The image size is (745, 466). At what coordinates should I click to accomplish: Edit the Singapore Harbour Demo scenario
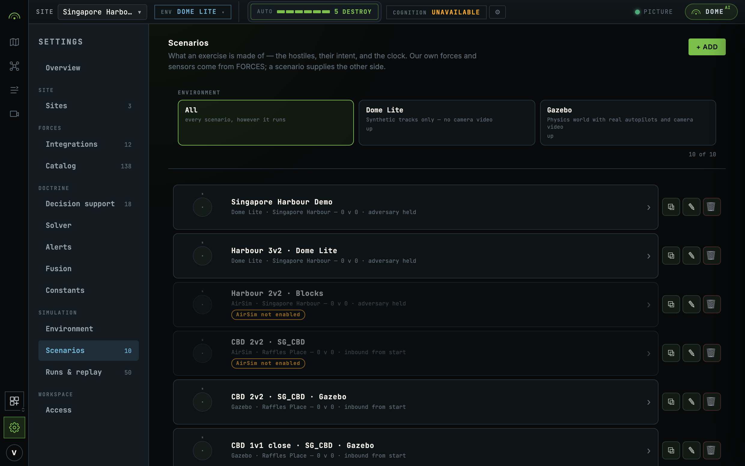tap(692, 207)
